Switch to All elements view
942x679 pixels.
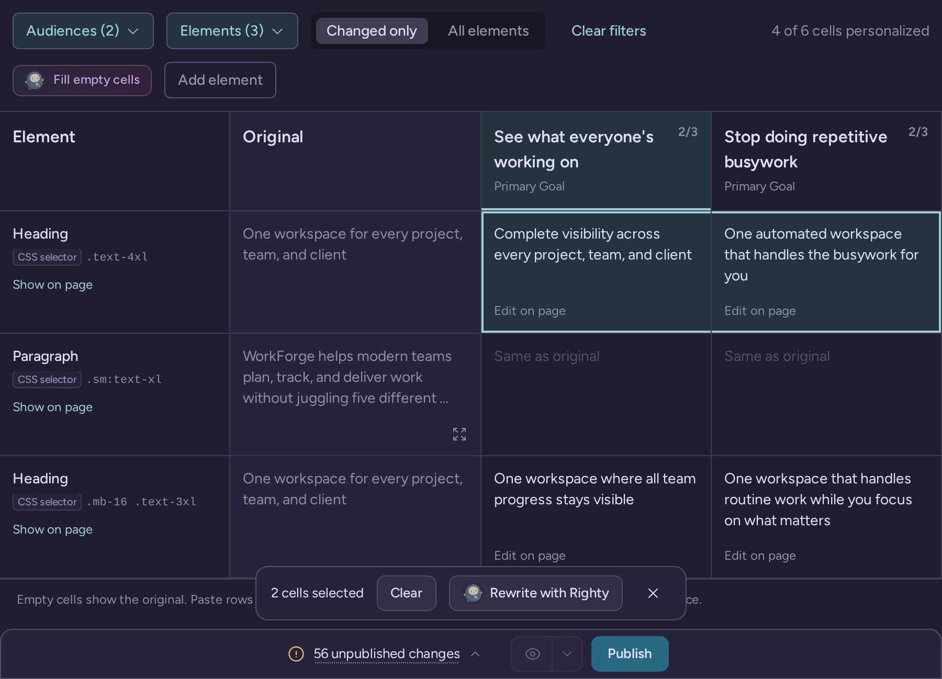[488, 31]
